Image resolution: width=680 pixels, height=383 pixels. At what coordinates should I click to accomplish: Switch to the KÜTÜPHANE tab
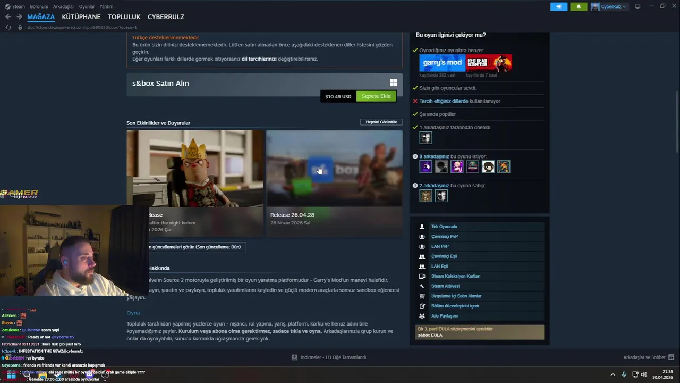pos(81,17)
